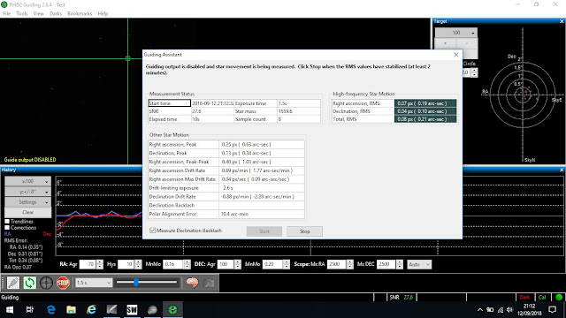Click the camera settings wrench icon
The height and width of the screenshot is (318, 566).
click(209, 283)
